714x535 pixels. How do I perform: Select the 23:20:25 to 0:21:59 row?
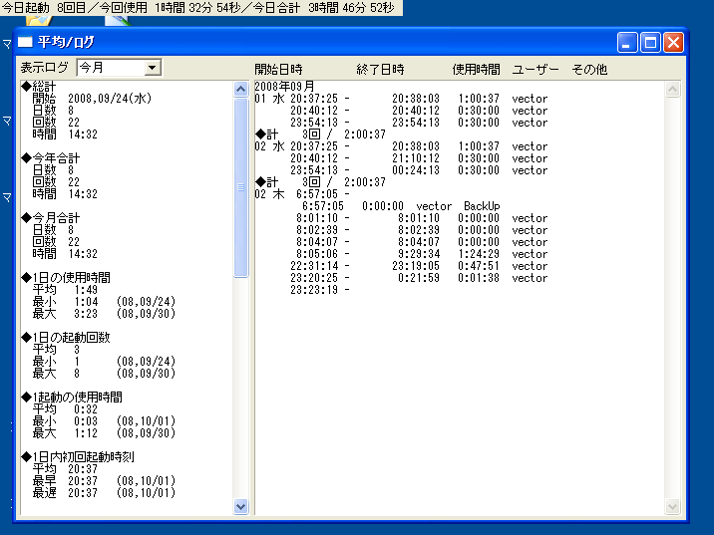(419, 278)
